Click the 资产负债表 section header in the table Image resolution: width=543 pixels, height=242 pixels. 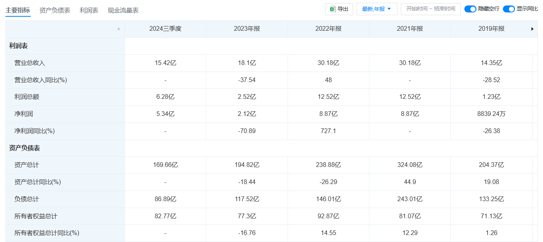25,148
